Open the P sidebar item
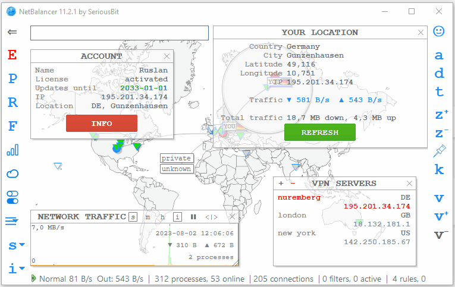This screenshot has width=455, height=287. point(12,78)
